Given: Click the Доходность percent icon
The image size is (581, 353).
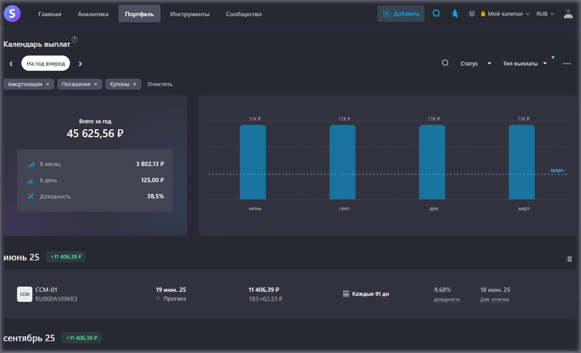Looking at the screenshot, I should click(31, 196).
